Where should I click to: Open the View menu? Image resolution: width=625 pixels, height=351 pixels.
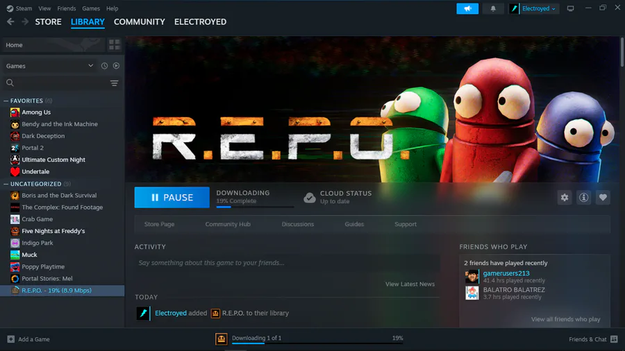click(44, 8)
